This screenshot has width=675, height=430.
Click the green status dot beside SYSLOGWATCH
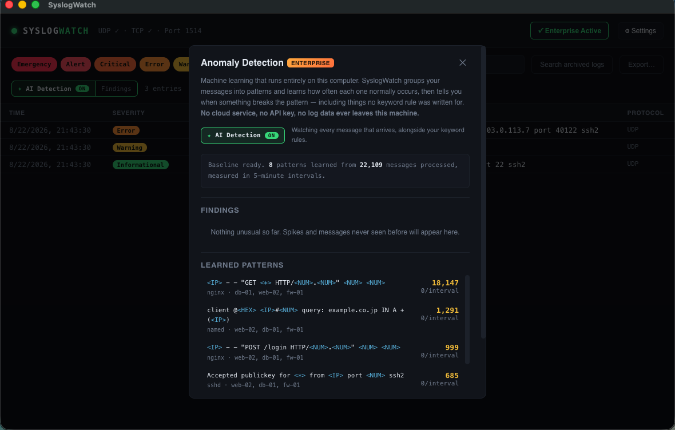coord(14,31)
